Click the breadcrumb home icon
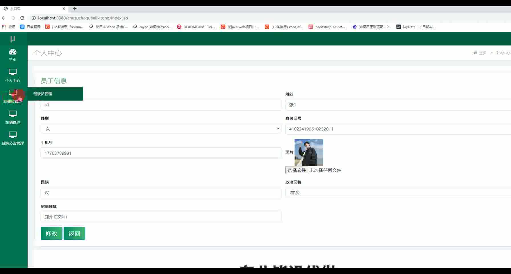 tap(475, 53)
